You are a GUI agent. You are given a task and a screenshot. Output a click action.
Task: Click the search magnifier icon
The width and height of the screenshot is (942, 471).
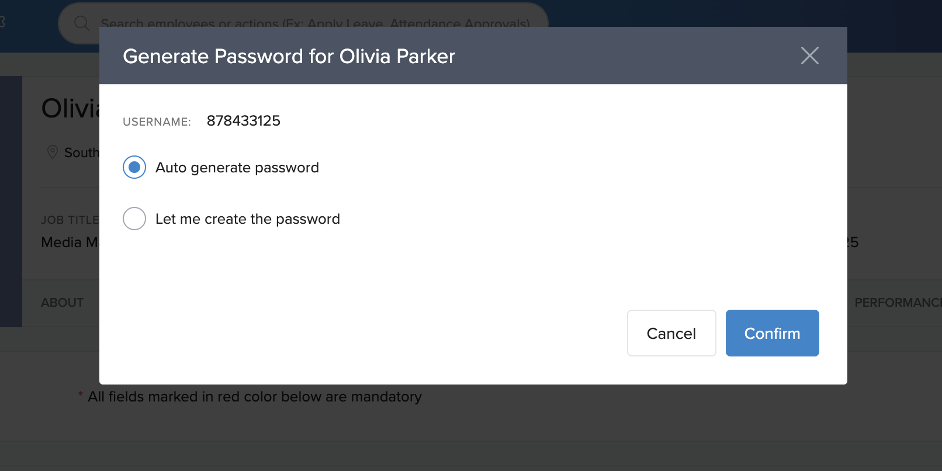point(82,23)
